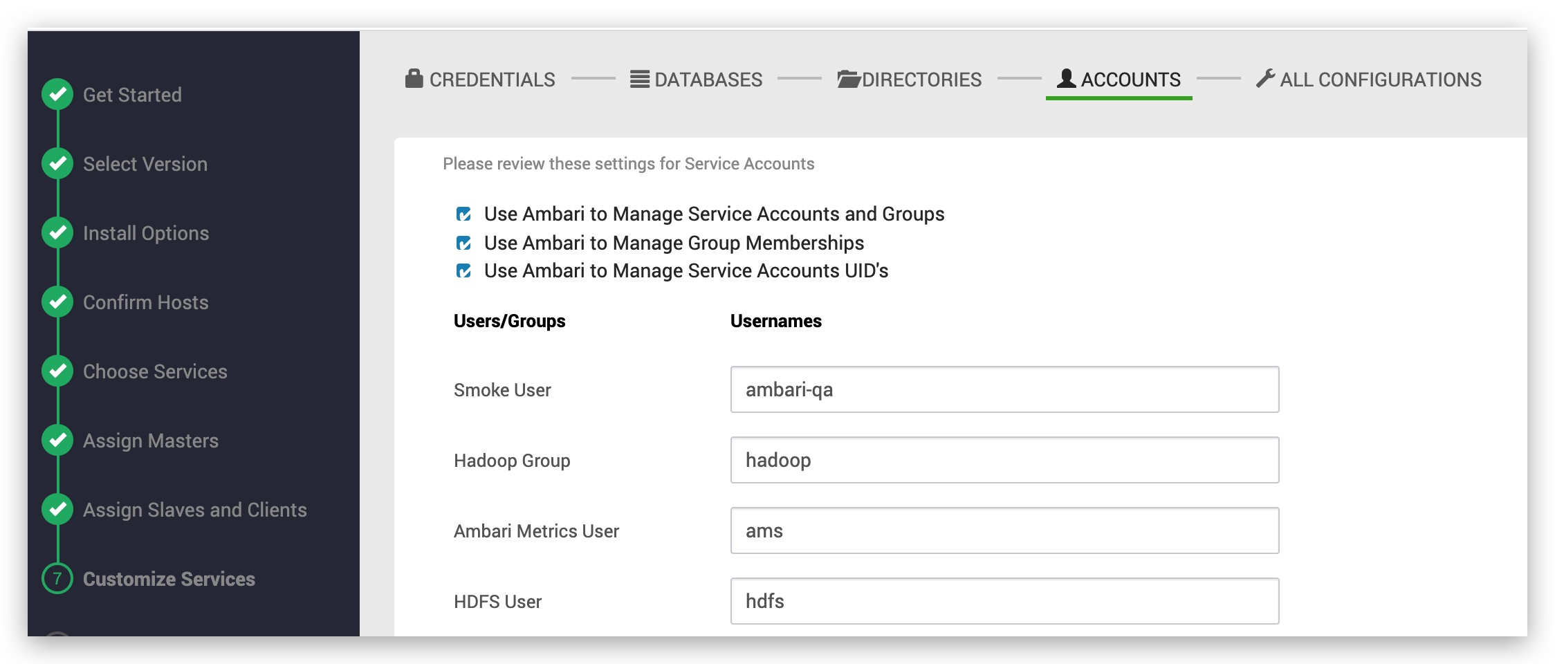The width and height of the screenshot is (1555, 664).
Task: Go to the DIRECTORIES tab
Action: tap(910, 80)
